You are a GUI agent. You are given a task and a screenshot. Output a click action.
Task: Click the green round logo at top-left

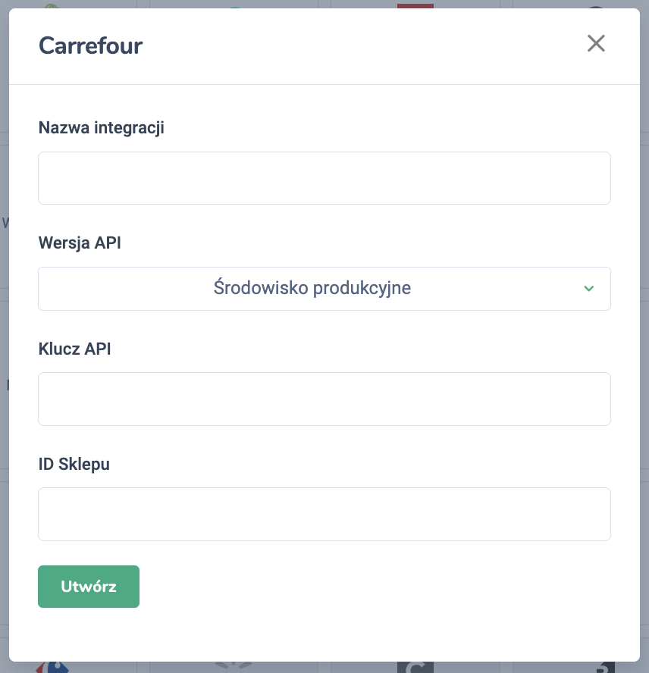(x=52, y=5)
